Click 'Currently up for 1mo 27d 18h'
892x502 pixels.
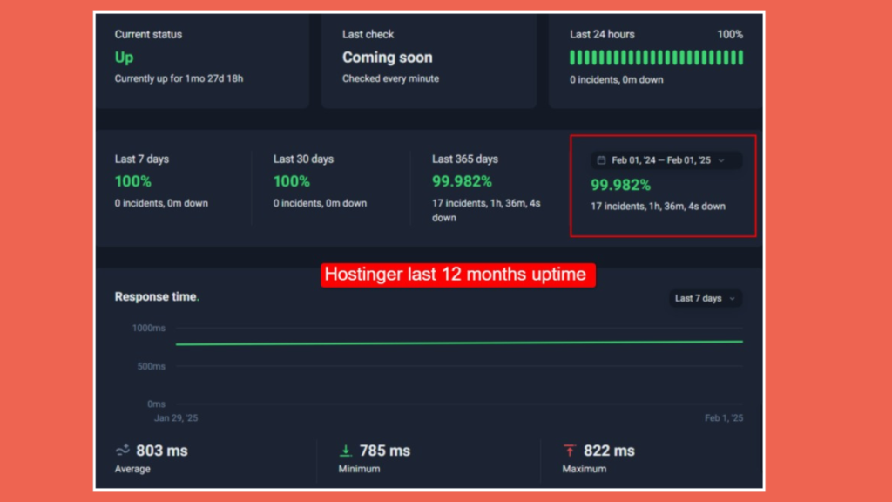[179, 78]
